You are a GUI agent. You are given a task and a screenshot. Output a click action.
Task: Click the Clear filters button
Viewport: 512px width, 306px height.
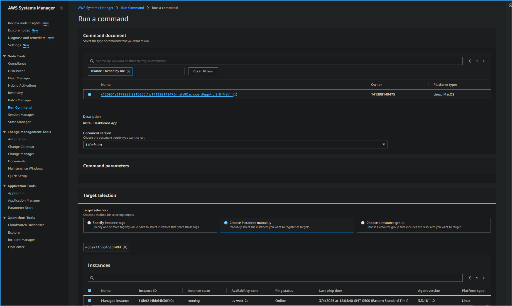tap(203, 71)
